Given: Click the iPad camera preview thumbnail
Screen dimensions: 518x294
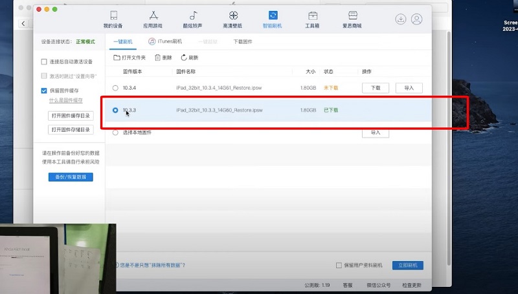Looking at the screenshot, I should pos(58,258).
